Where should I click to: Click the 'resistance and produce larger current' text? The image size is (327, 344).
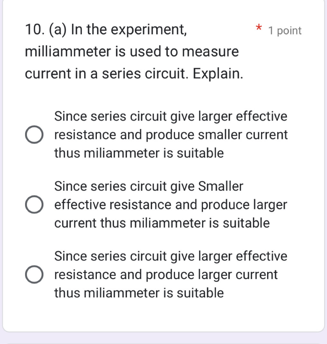click(x=166, y=275)
